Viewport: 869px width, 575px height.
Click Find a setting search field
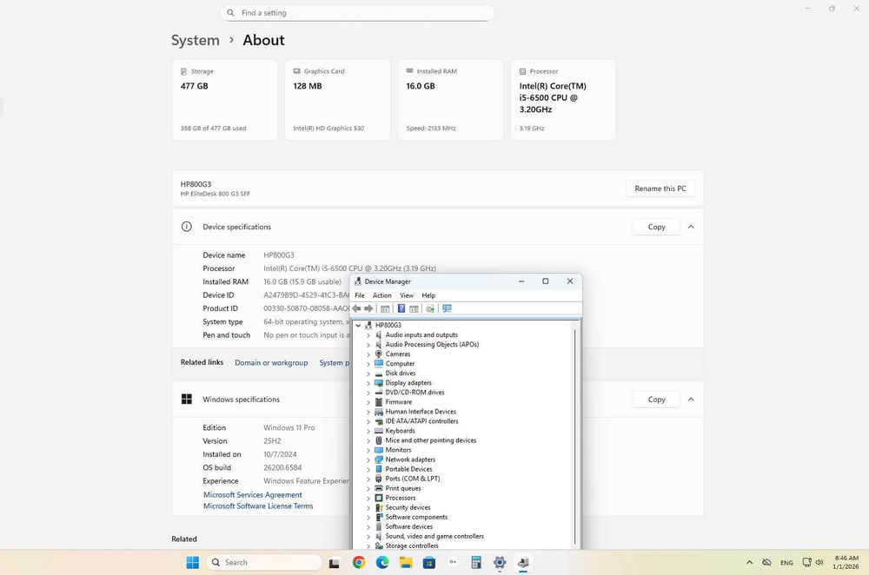(357, 13)
